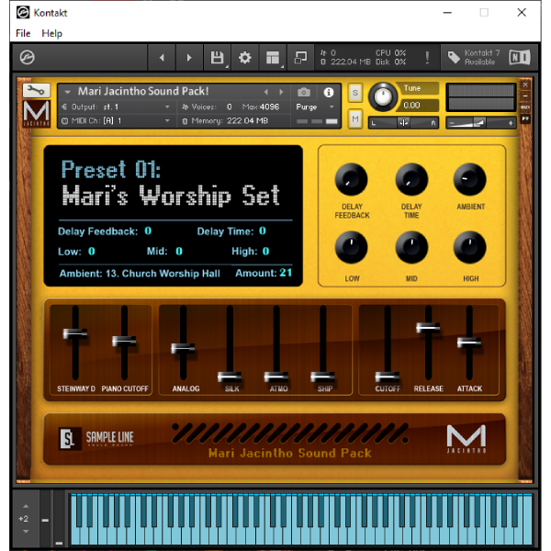Click the Attack fader handle
Screen dimensions: 551x551
click(469, 342)
